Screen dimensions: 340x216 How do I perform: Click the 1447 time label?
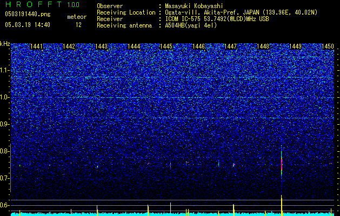click(x=230, y=46)
